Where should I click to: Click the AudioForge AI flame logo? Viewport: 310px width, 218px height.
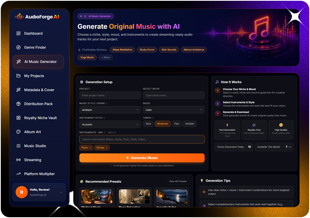tap(19, 17)
